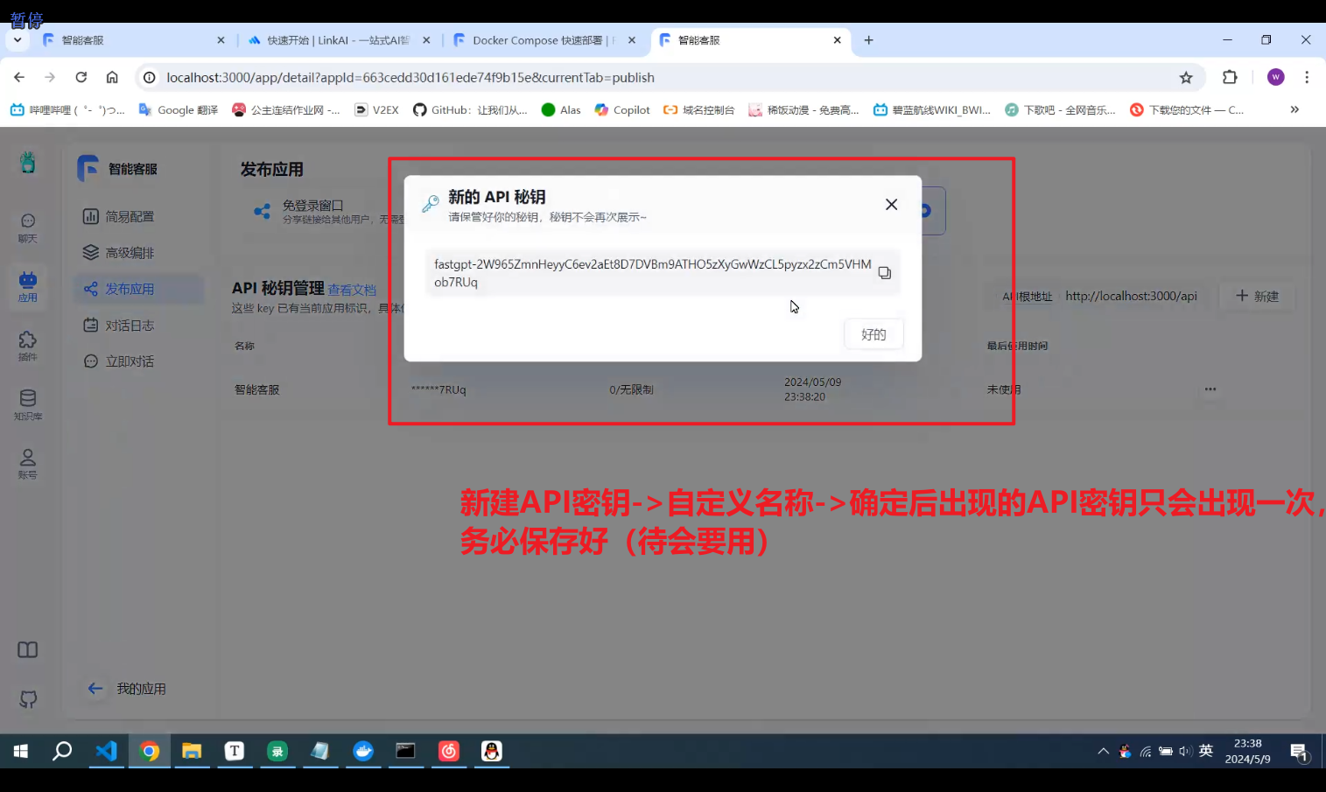The height and width of the screenshot is (792, 1326).
Task: Open the tab search dropdown arrow
Action: [18, 40]
